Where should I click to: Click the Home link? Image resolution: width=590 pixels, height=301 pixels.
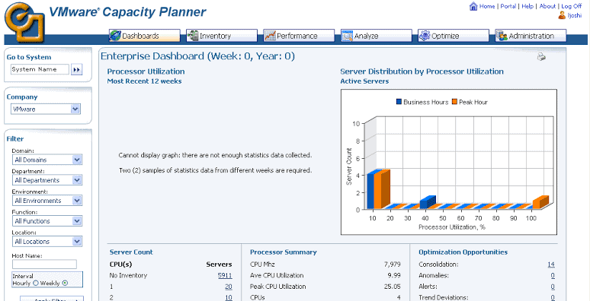coord(487,6)
